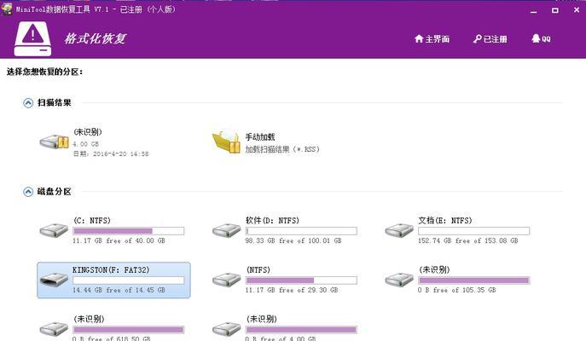Minimize the MiniTool window
This screenshot has width=586, height=341.
pos(534,10)
